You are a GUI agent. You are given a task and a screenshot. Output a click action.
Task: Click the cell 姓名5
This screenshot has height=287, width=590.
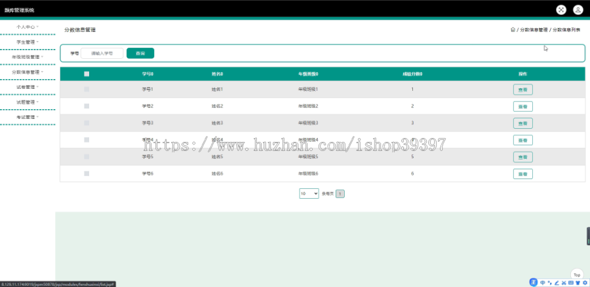(217, 157)
